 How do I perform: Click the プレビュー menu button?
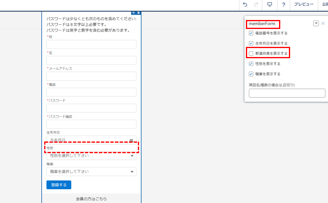(x=304, y=4)
